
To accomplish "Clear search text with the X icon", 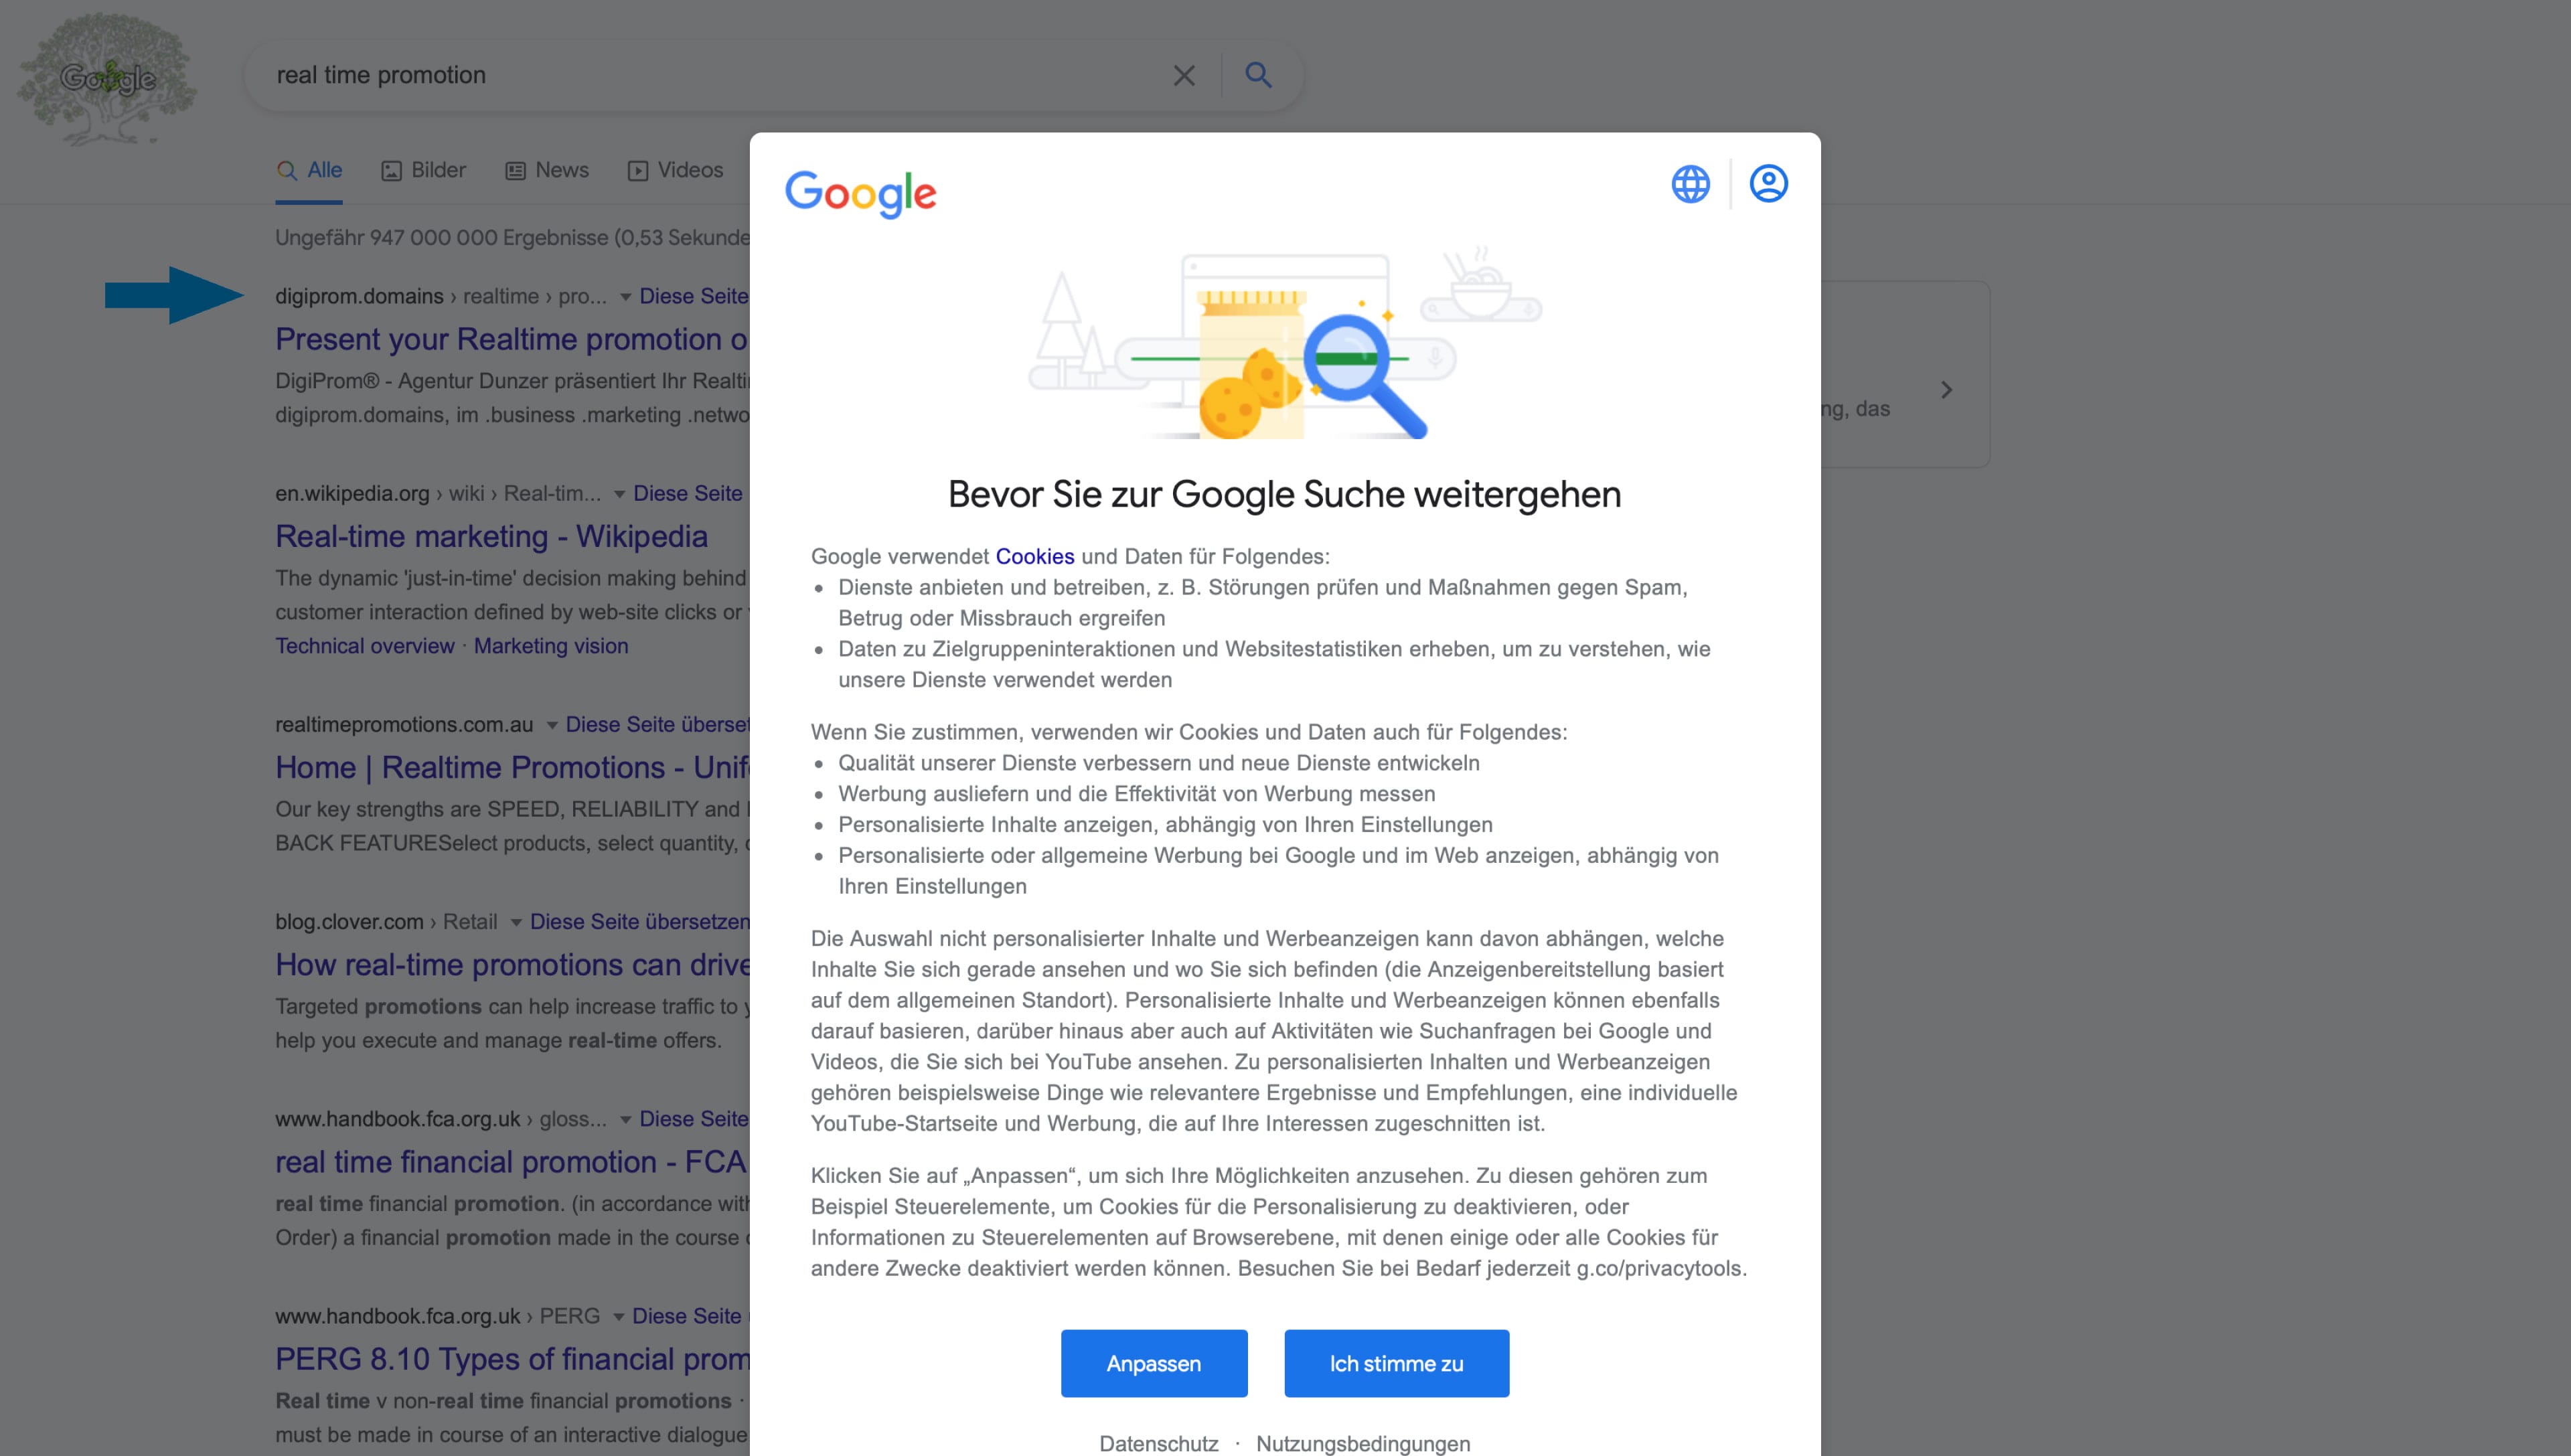I will (1184, 75).
